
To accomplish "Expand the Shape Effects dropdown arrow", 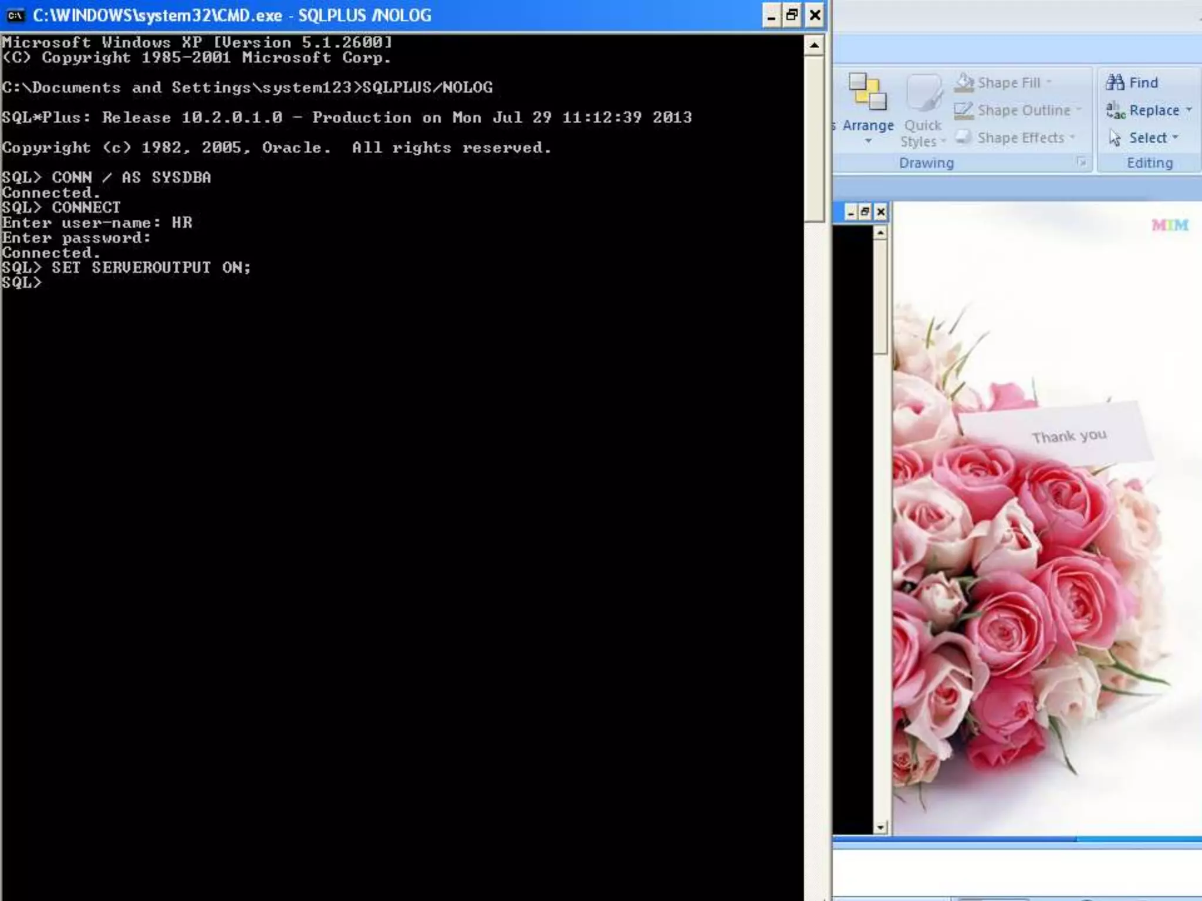I will 1072,137.
